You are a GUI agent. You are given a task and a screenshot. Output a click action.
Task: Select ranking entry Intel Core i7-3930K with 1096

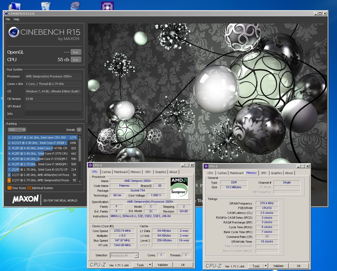click(x=42, y=143)
